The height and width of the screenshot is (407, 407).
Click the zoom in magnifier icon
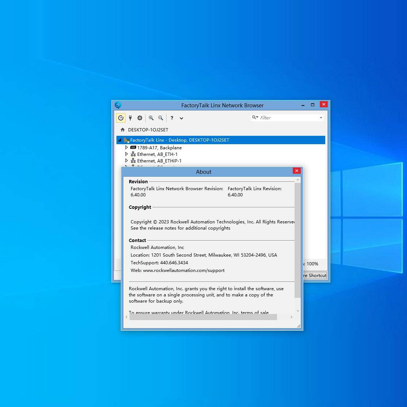[151, 118]
